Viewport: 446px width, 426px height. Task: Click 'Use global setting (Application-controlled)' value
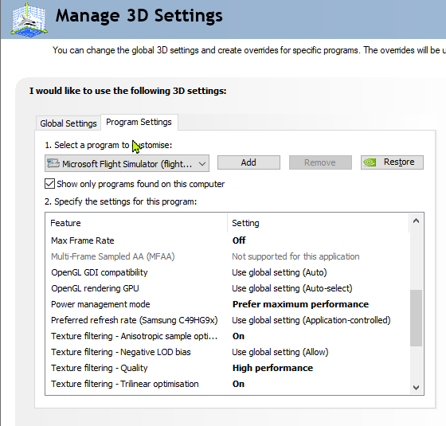[x=311, y=320]
